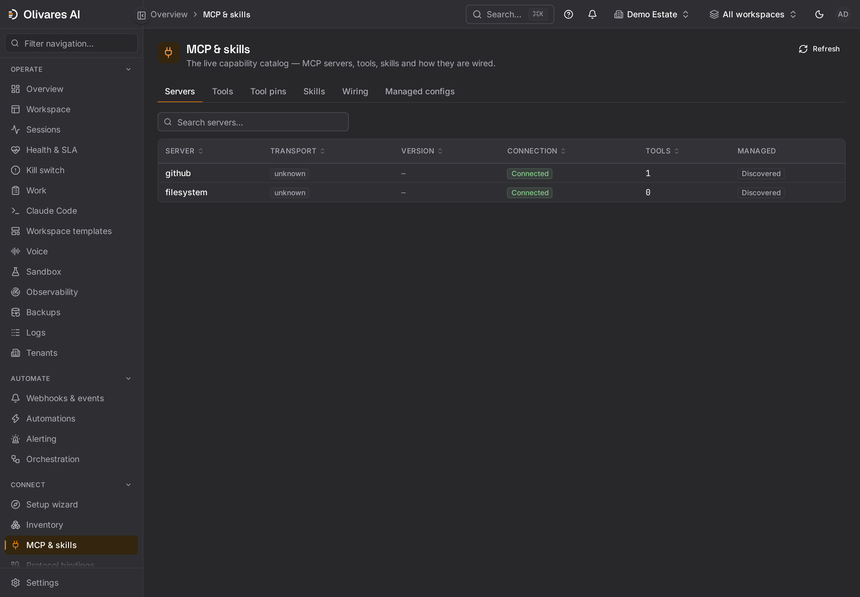This screenshot has height=597, width=860.
Task: Switch to the Tools tab
Action: [222, 91]
